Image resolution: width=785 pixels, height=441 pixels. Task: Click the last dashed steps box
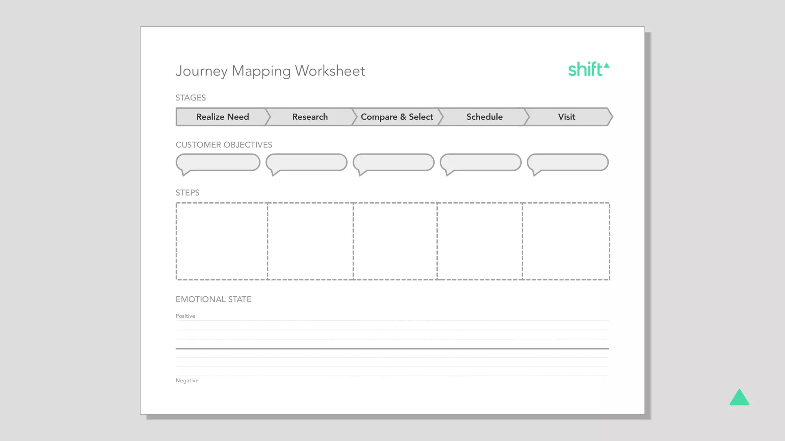coord(566,241)
